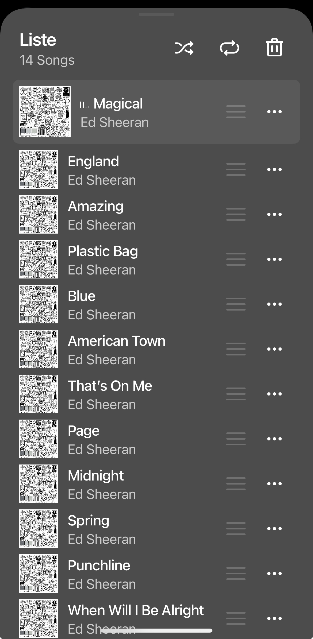
Task: Play the song That's On Me
Action: 156,394
